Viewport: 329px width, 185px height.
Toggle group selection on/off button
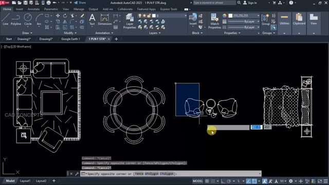point(273,27)
